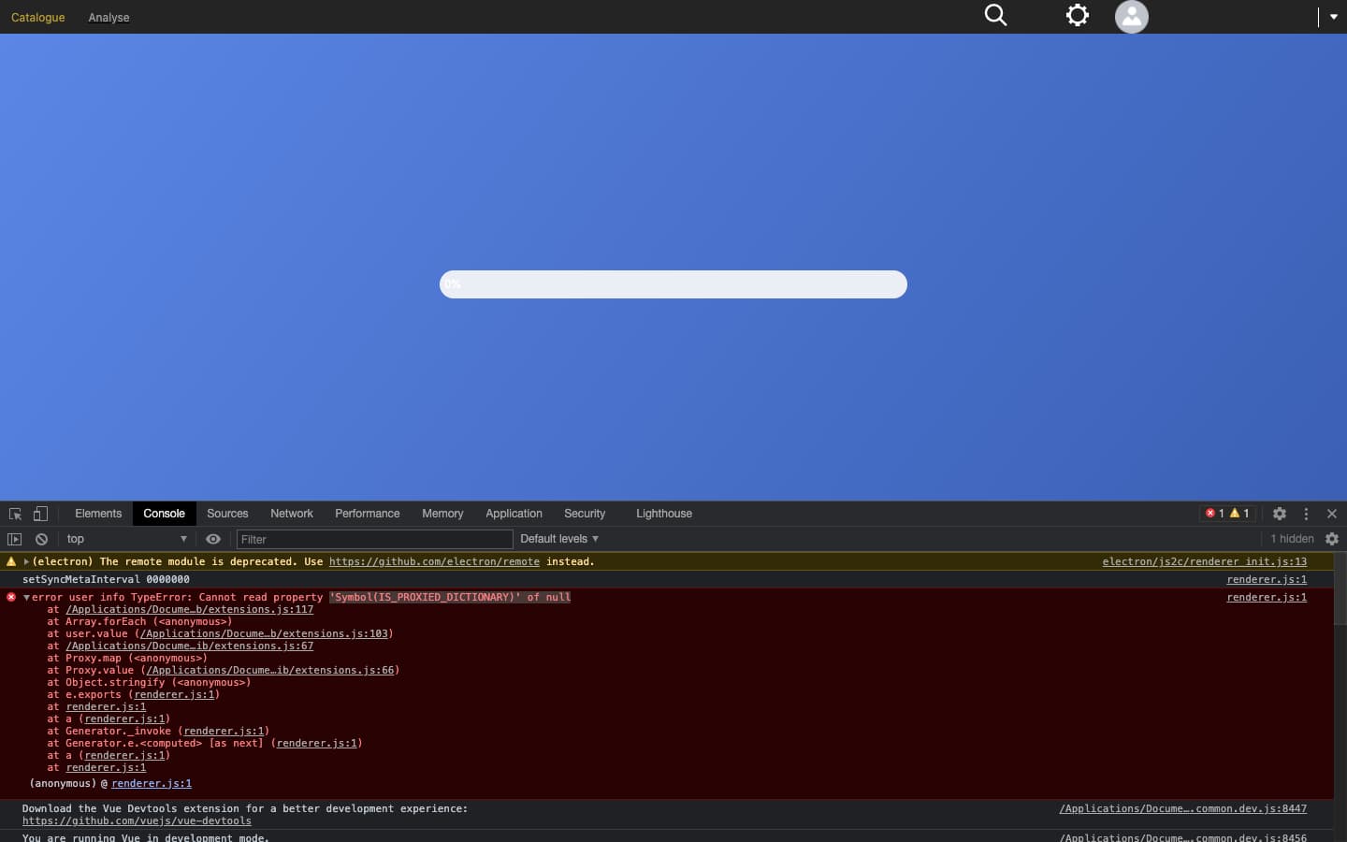Viewport: 1347px width, 842px height.
Task: Toggle the device toolbar icon
Action: (40, 514)
